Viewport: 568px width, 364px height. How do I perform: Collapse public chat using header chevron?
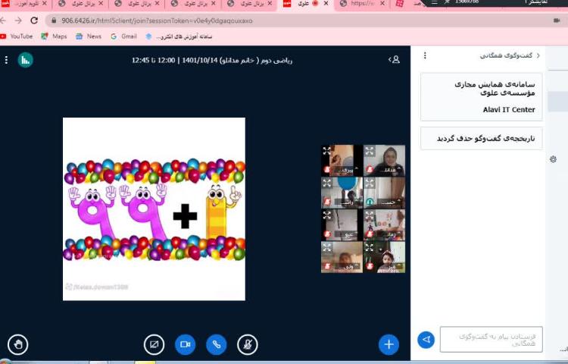[538, 55]
